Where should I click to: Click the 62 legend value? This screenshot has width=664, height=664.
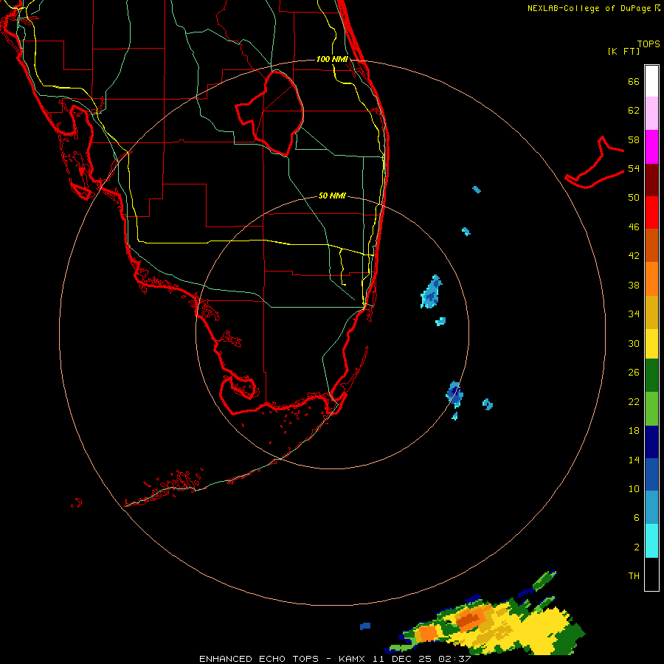click(x=634, y=111)
